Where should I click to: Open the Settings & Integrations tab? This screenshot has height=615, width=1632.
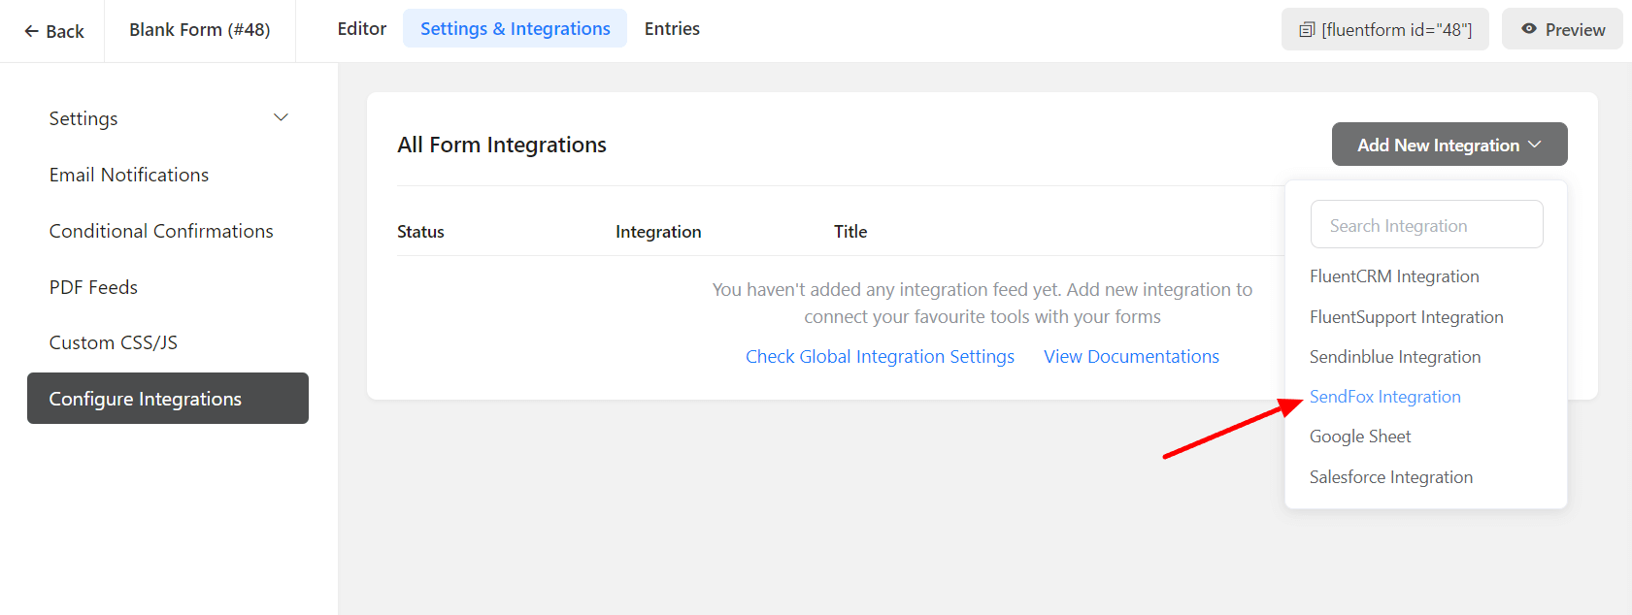pos(515,29)
